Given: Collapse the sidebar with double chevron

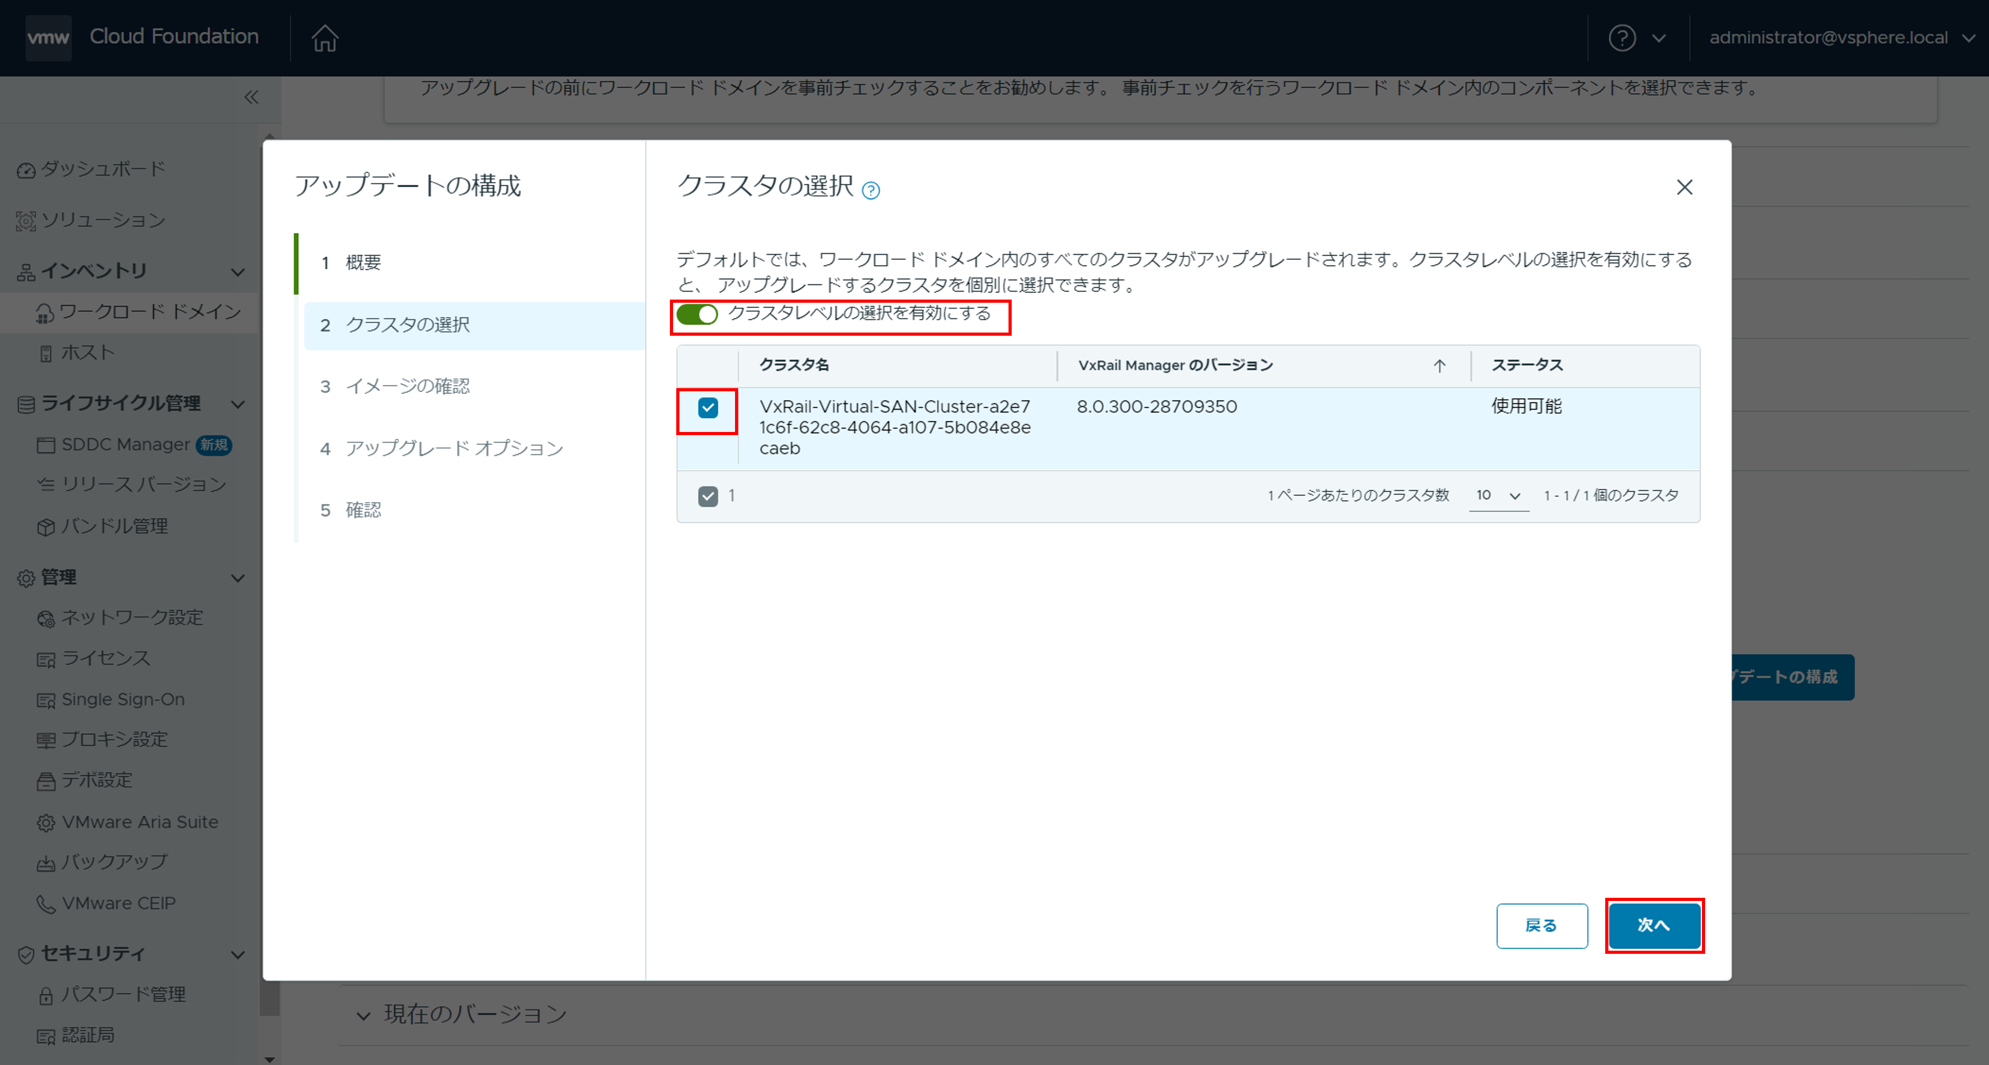Looking at the screenshot, I should coord(251,97).
